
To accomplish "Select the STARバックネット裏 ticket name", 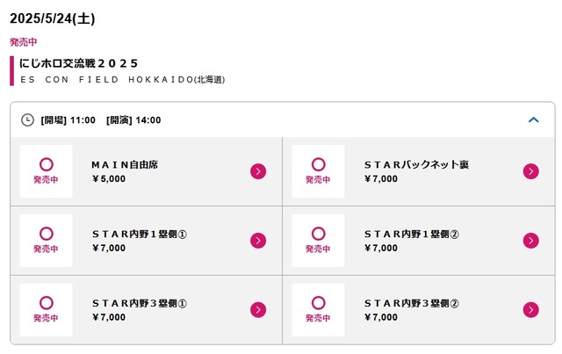I will click(416, 164).
